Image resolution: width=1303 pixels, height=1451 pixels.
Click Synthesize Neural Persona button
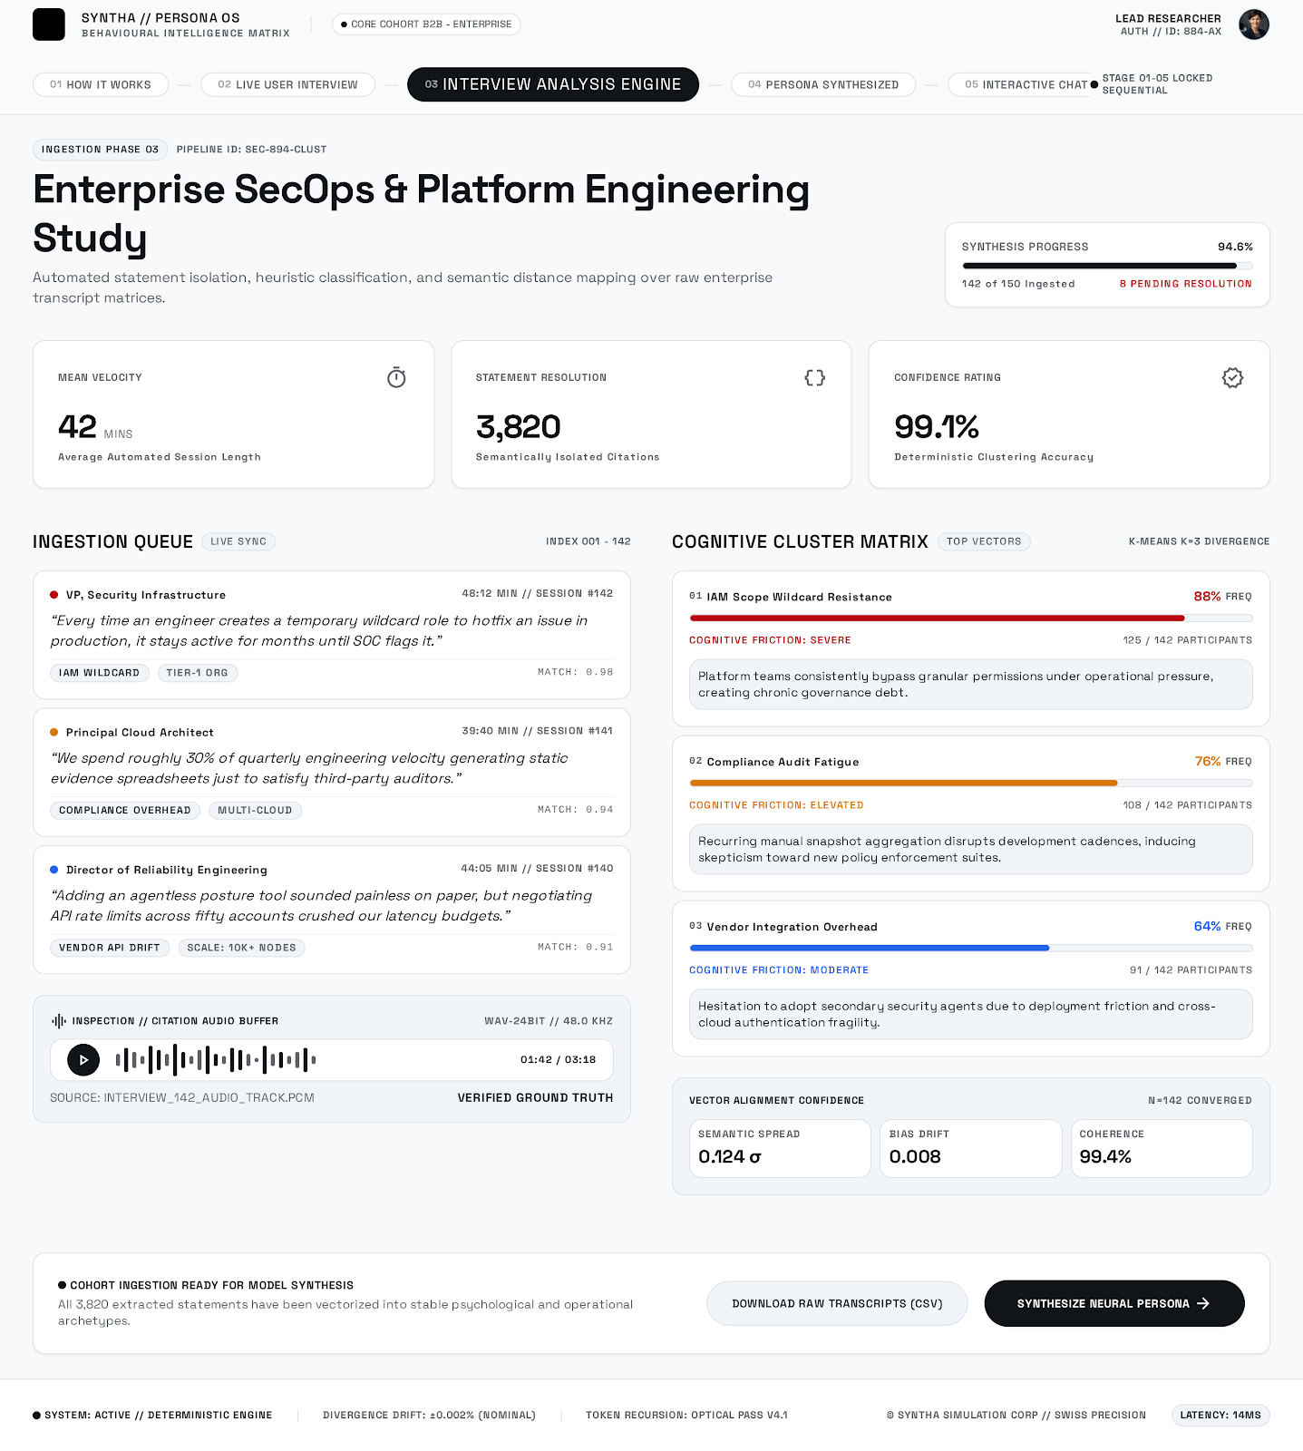pyautogui.click(x=1114, y=1303)
